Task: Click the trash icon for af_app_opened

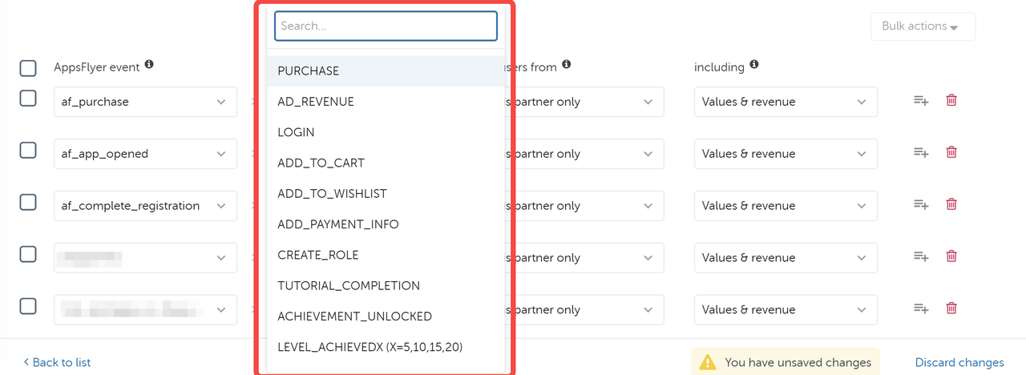Action: pos(951,152)
